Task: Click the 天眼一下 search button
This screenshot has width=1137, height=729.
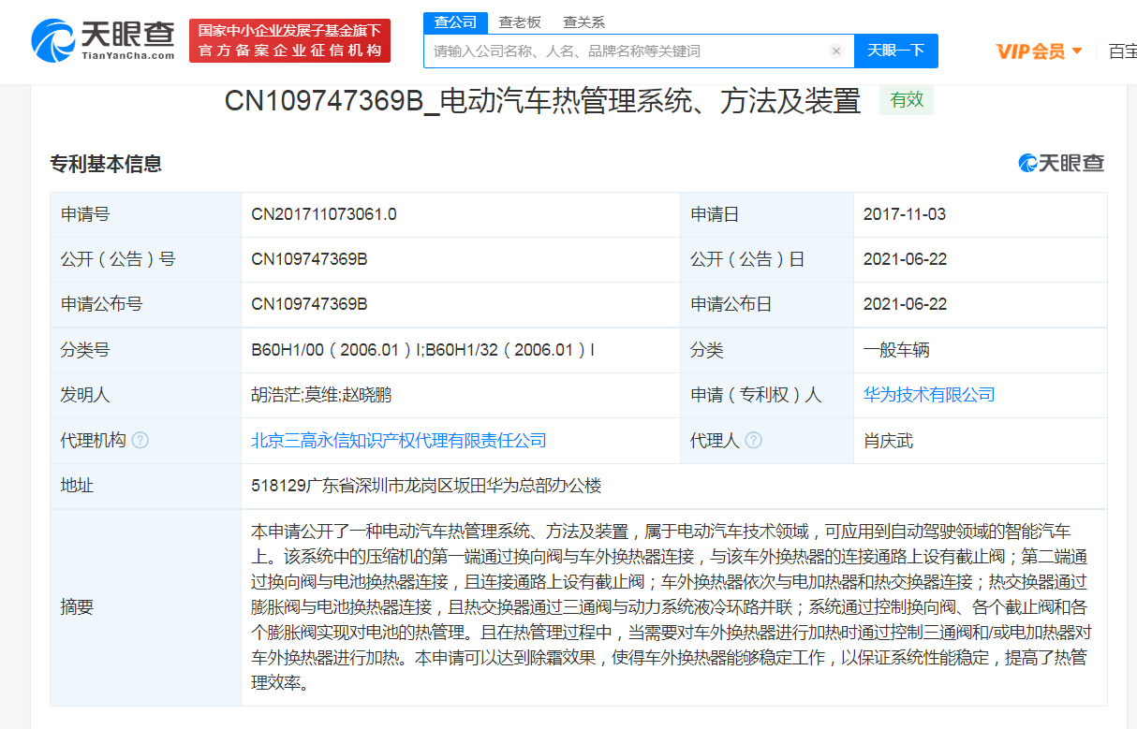Action: click(896, 51)
